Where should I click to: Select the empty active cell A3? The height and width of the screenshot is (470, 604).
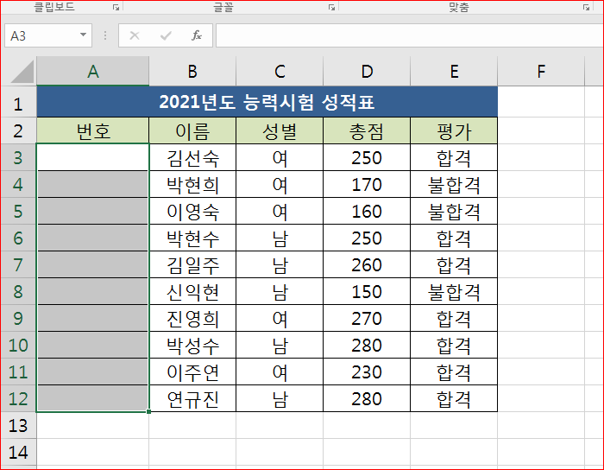[x=93, y=157]
